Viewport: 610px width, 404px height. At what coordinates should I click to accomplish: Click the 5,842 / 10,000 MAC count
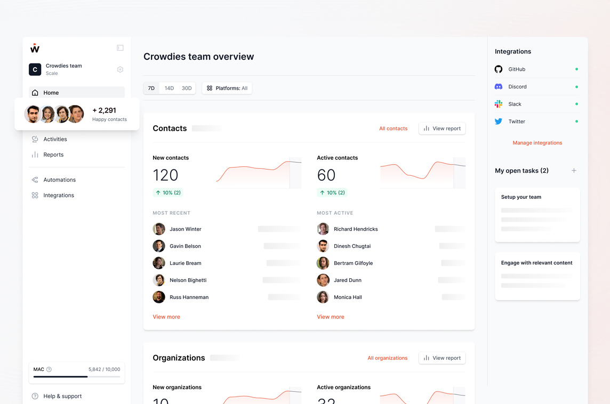[105, 369]
